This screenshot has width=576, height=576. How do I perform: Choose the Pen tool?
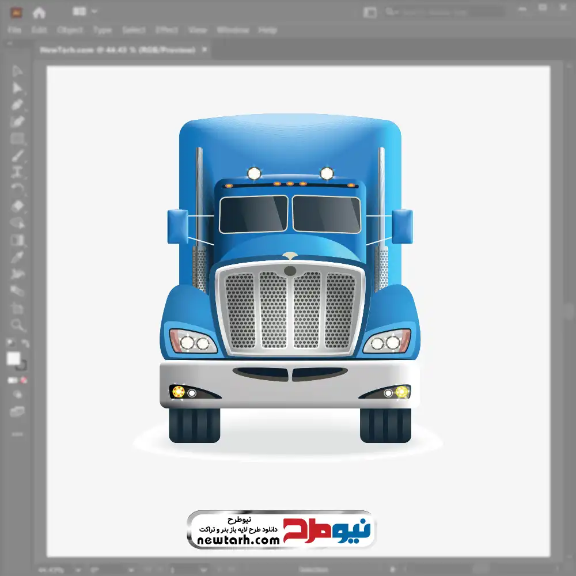click(17, 105)
